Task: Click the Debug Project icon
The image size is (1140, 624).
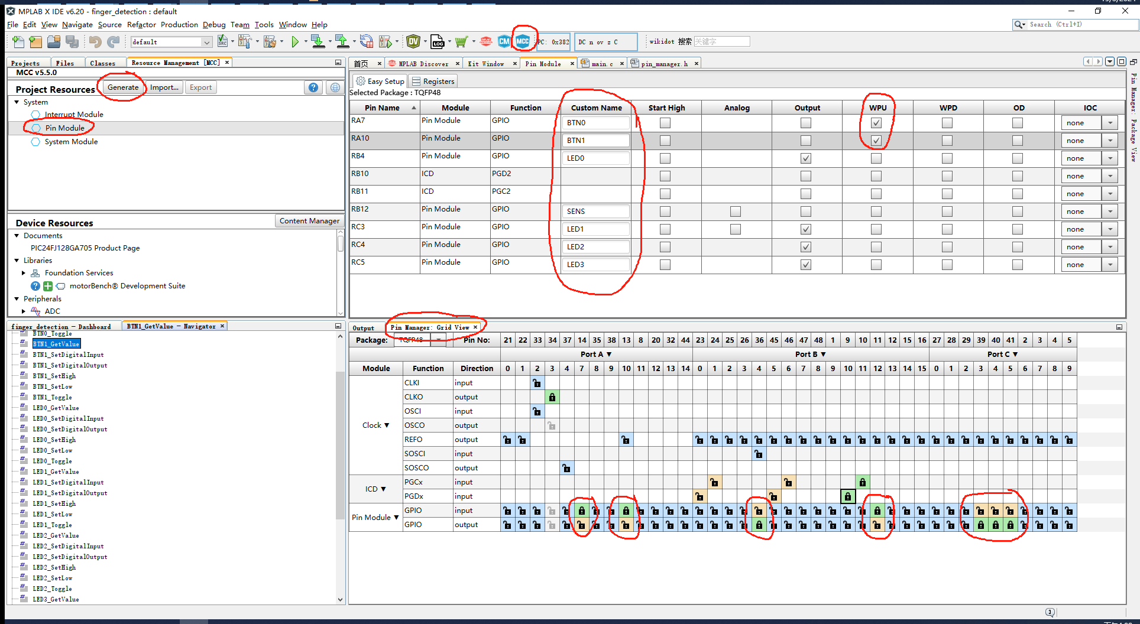Action: click(386, 41)
